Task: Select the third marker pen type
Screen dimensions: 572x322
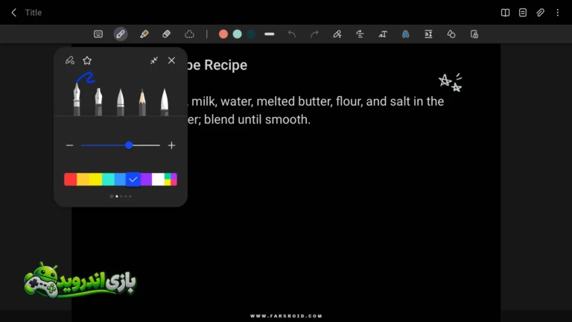Action: click(121, 102)
